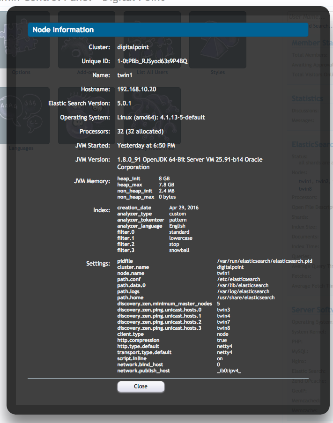Select unicast hosts.3 value 'twin8'
The height and width of the screenshot is (423, 333).
point(223,328)
